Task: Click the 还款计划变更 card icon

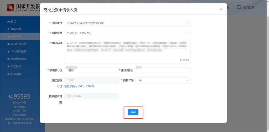Action: [8, 44]
